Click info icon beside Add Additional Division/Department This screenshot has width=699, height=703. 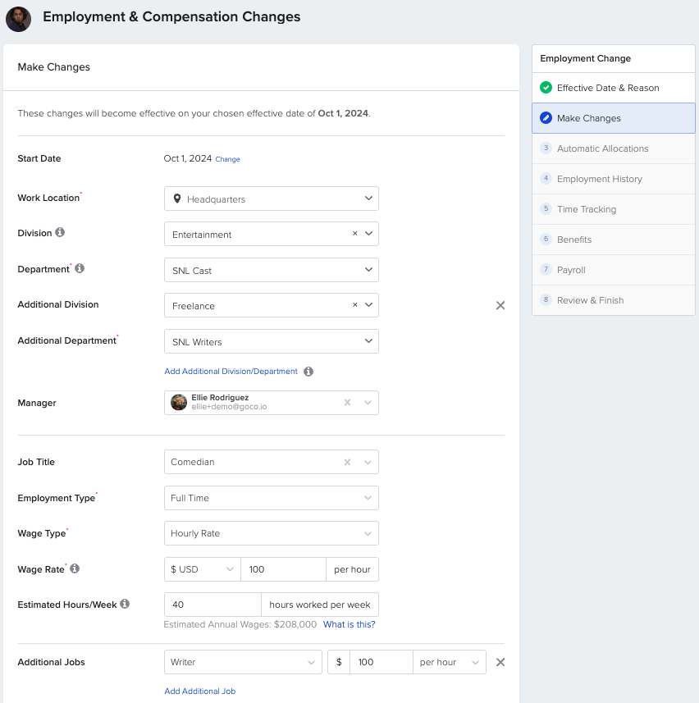point(308,372)
